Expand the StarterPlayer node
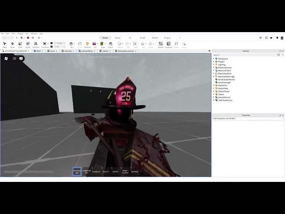The image size is (285, 214). point(214,91)
